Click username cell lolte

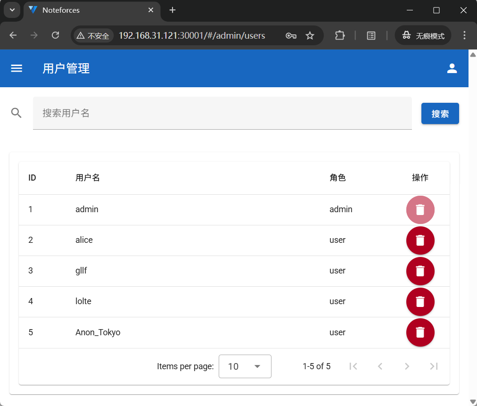pyautogui.click(x=83, y=301)
